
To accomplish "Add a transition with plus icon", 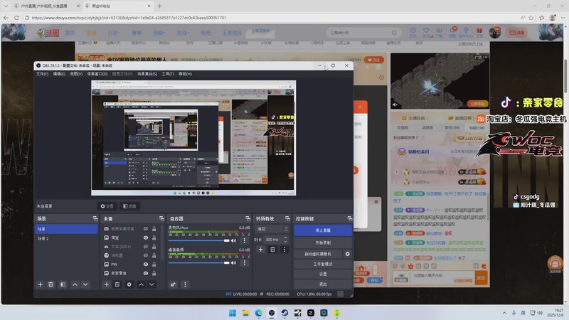I will [260, 250].
